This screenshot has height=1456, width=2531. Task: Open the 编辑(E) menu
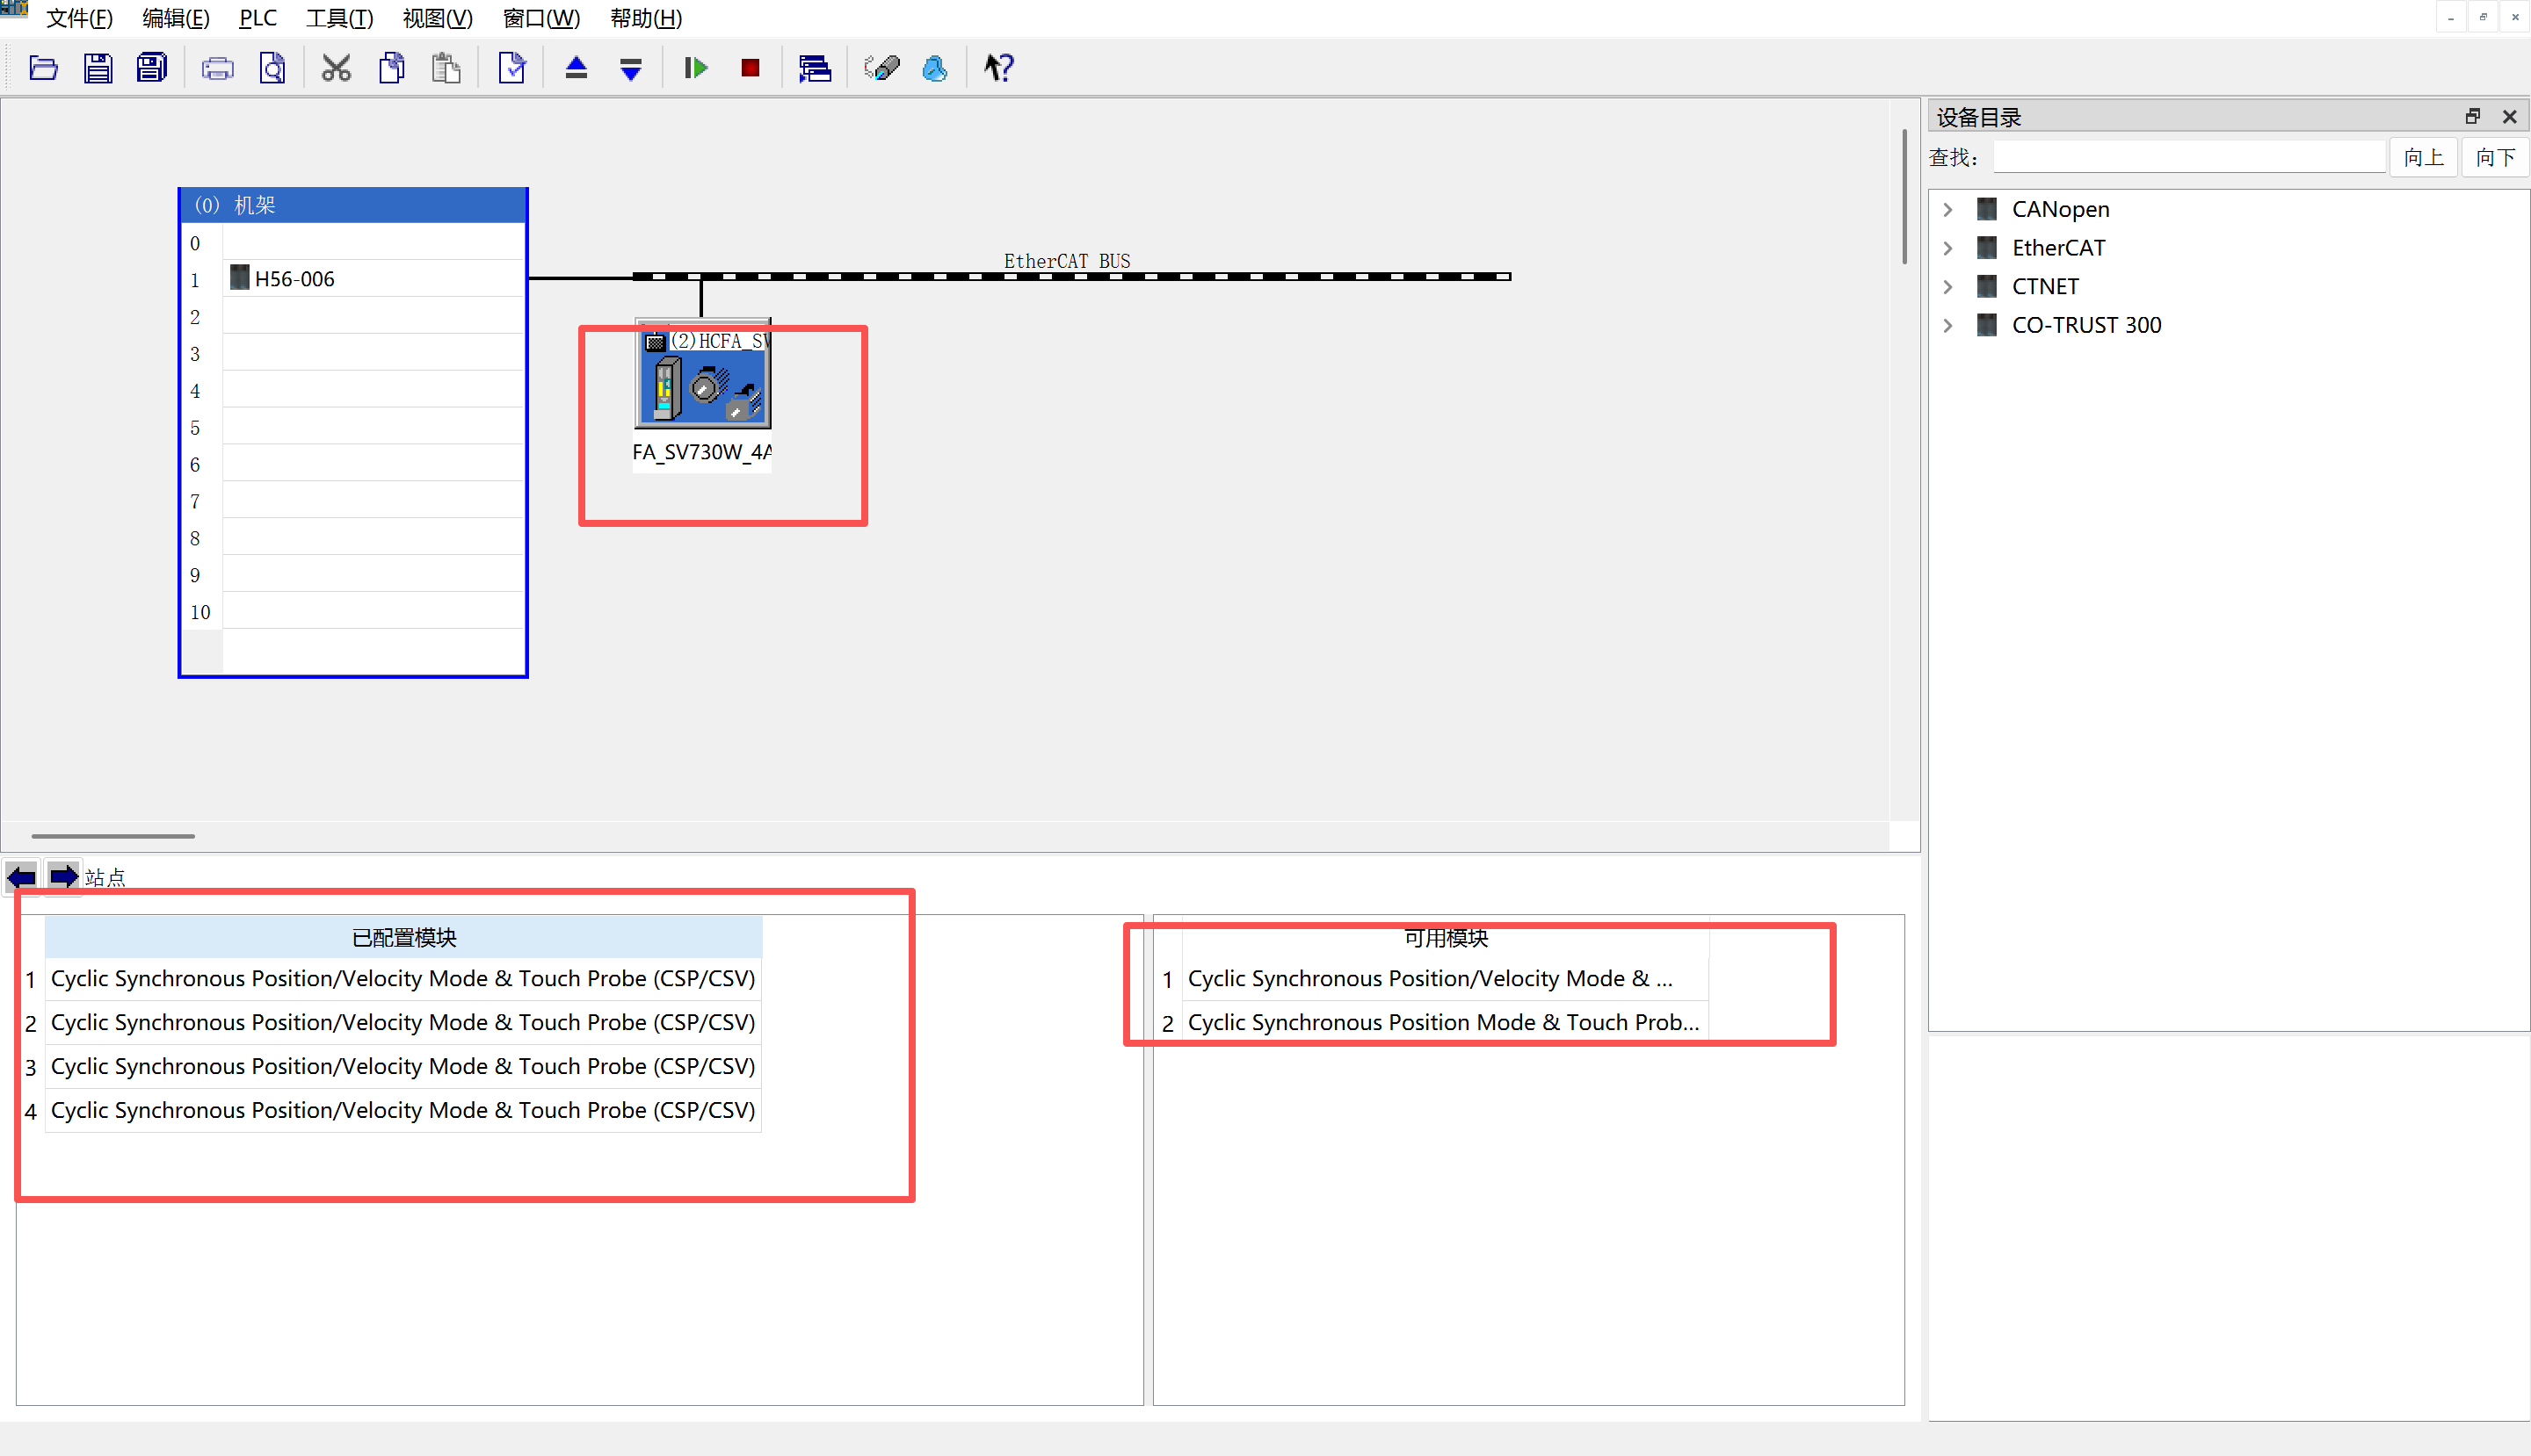click(x=176, y=18)
